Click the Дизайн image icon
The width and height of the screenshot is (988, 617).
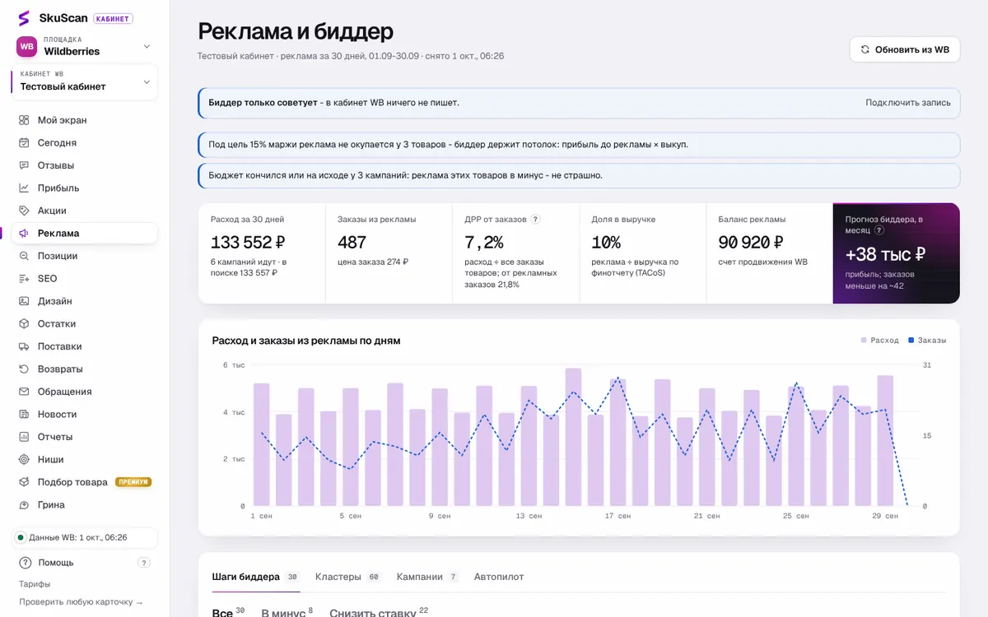24,301
